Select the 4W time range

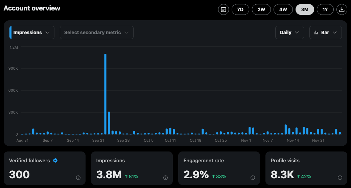point(283,9)
